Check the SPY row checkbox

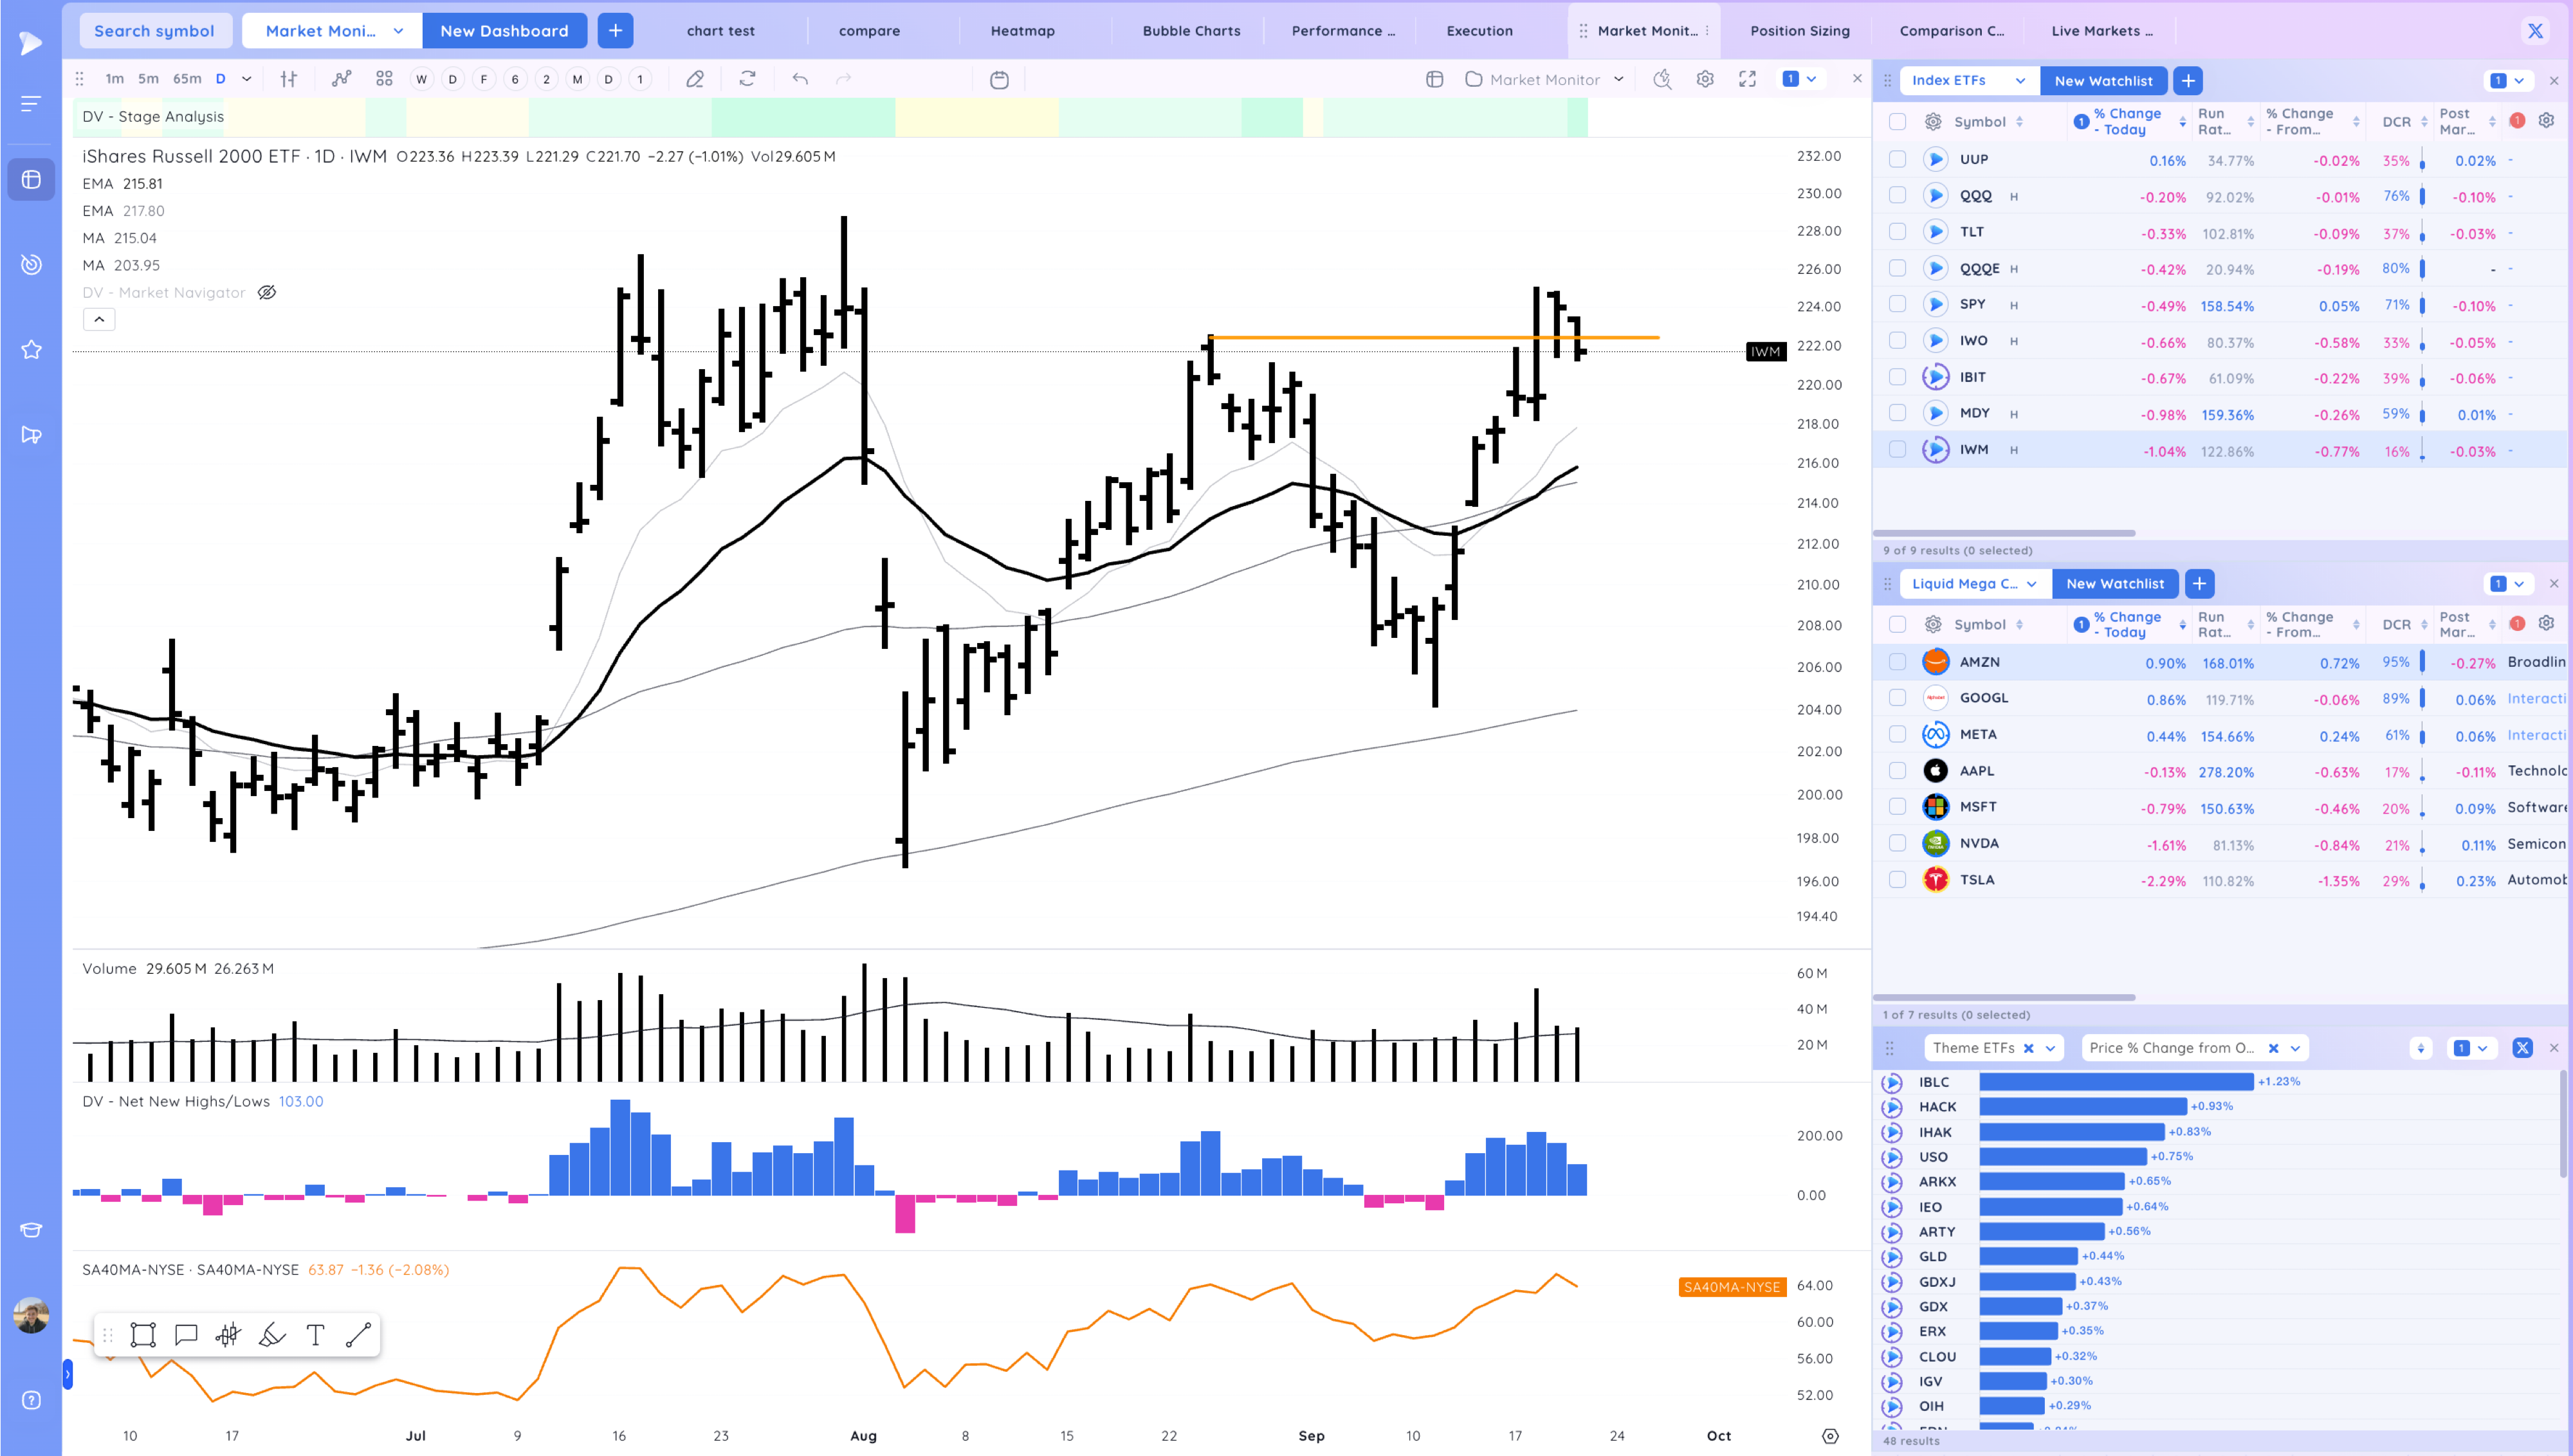(x=1897, y=305)
